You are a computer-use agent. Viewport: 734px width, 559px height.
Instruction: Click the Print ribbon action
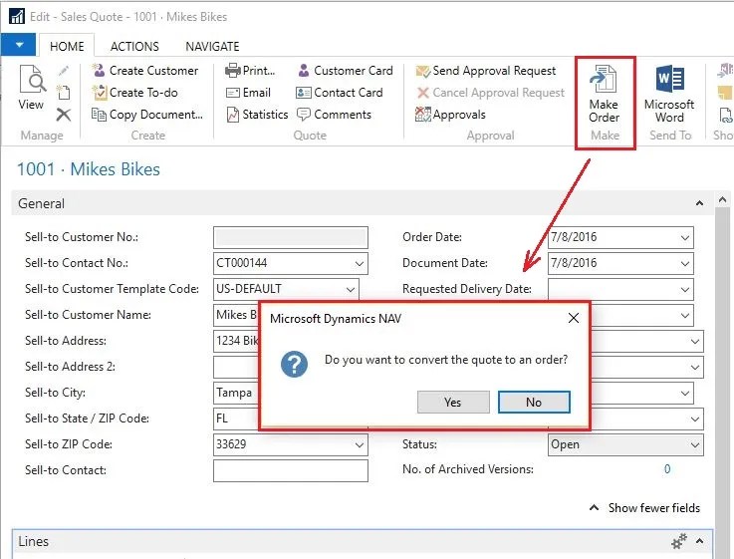250,71
